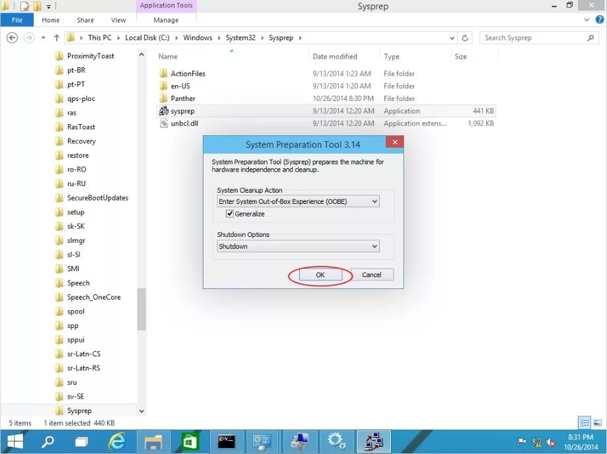607x454 pixels.
Task: Expand the ribbon with the chevron
Action: (x=587, y=20)
